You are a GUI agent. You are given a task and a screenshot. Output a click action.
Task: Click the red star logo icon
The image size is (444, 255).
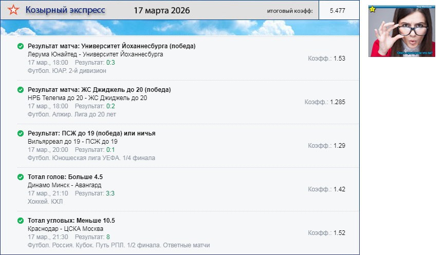[15, 10]
